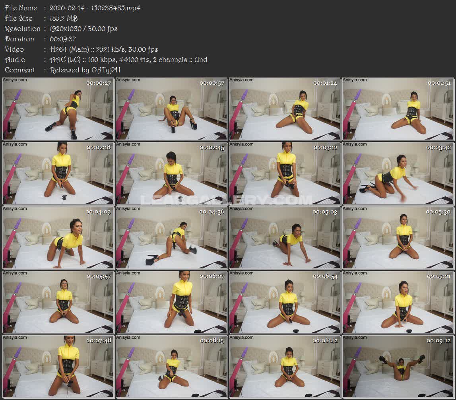Click the LEAKGALLERY.COM watermark text

click(227, 200)
